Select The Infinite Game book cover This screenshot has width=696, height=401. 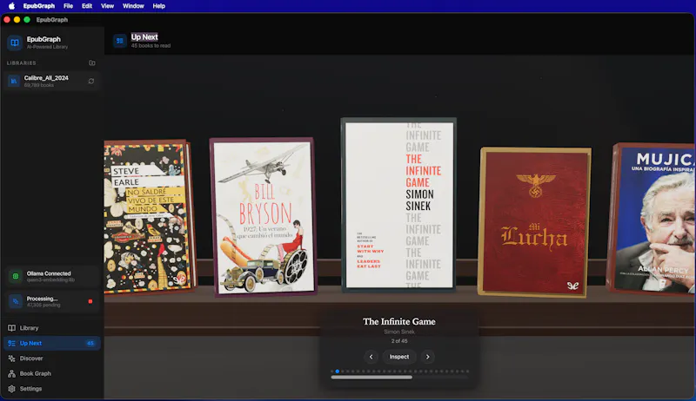[x=398, y=205]
